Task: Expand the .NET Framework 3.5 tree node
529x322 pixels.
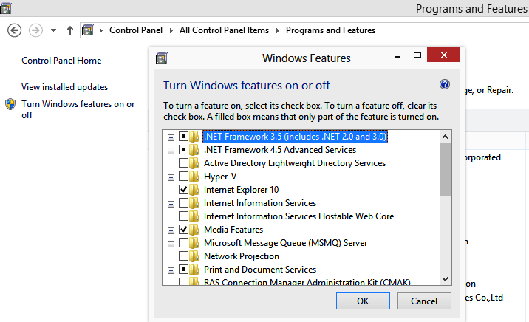Action: 171,137
